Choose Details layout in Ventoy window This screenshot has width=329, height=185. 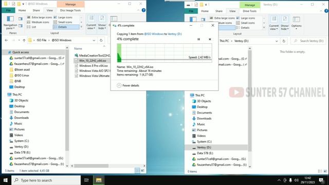tap(243, 28)
